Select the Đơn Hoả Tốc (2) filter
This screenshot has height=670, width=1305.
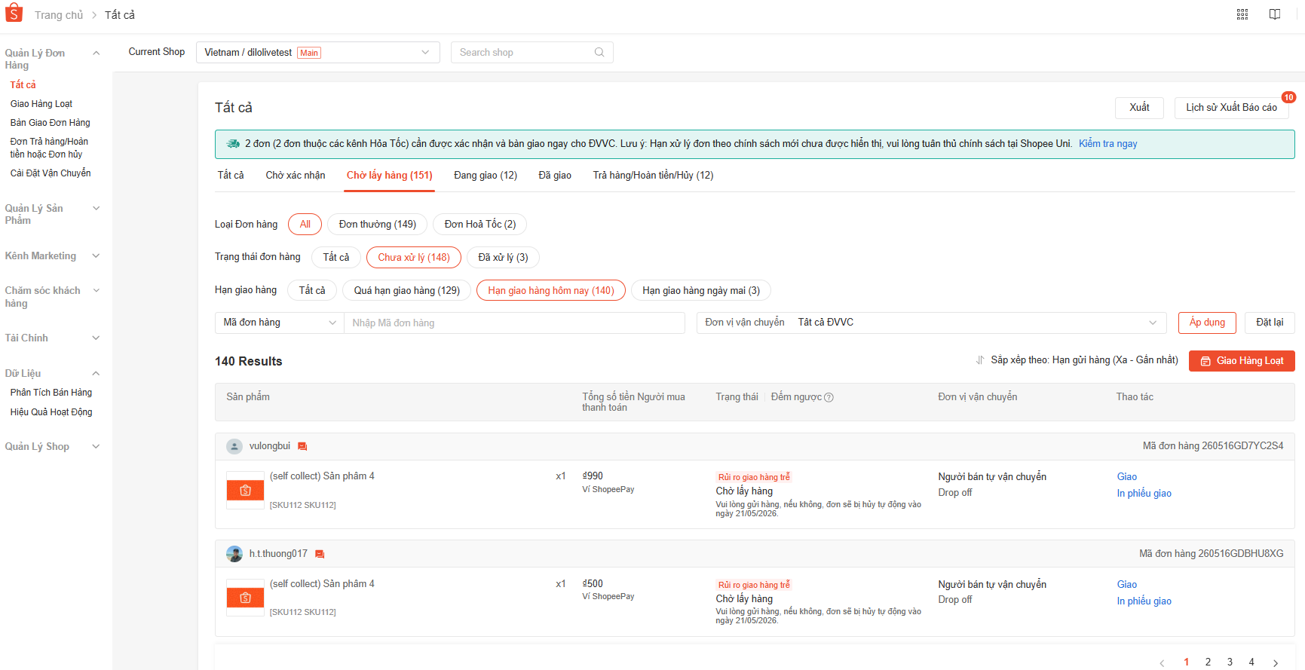(x=480, y=225)
